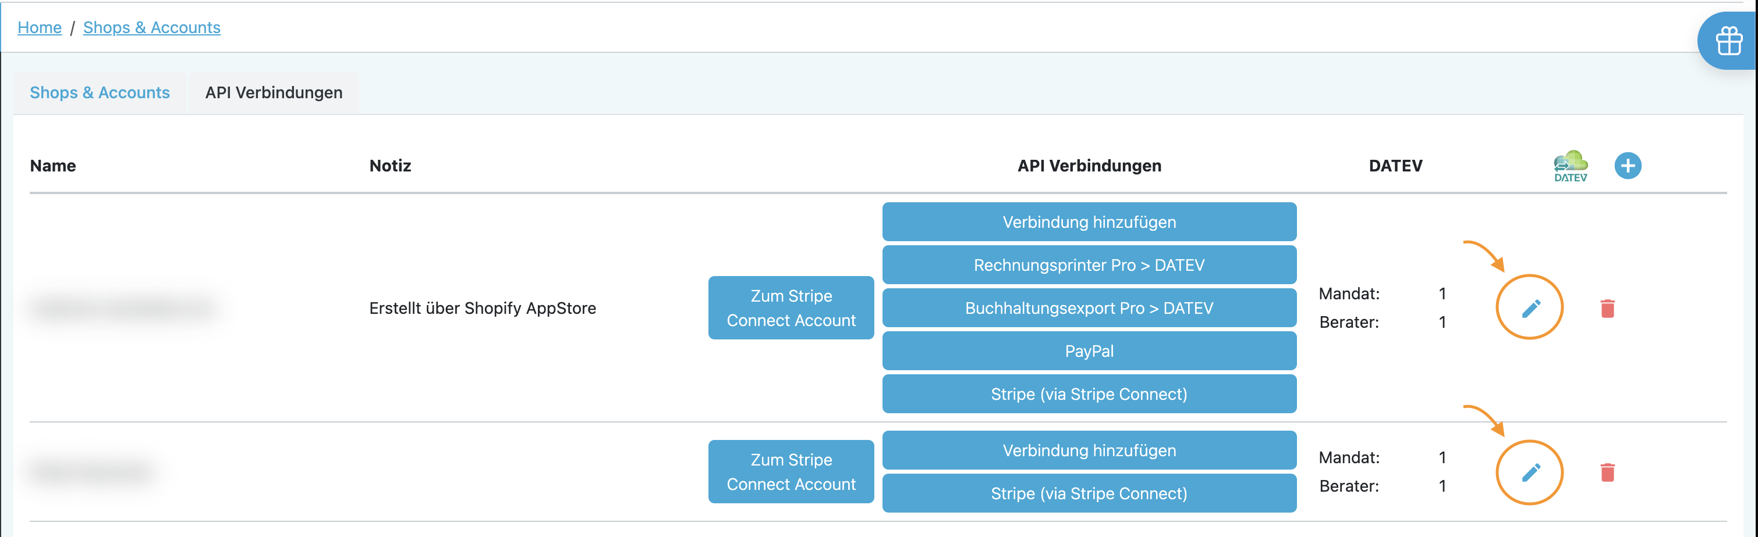
Task: Switch to the API Verbindungen tab
Action: [x=273, y=92]
